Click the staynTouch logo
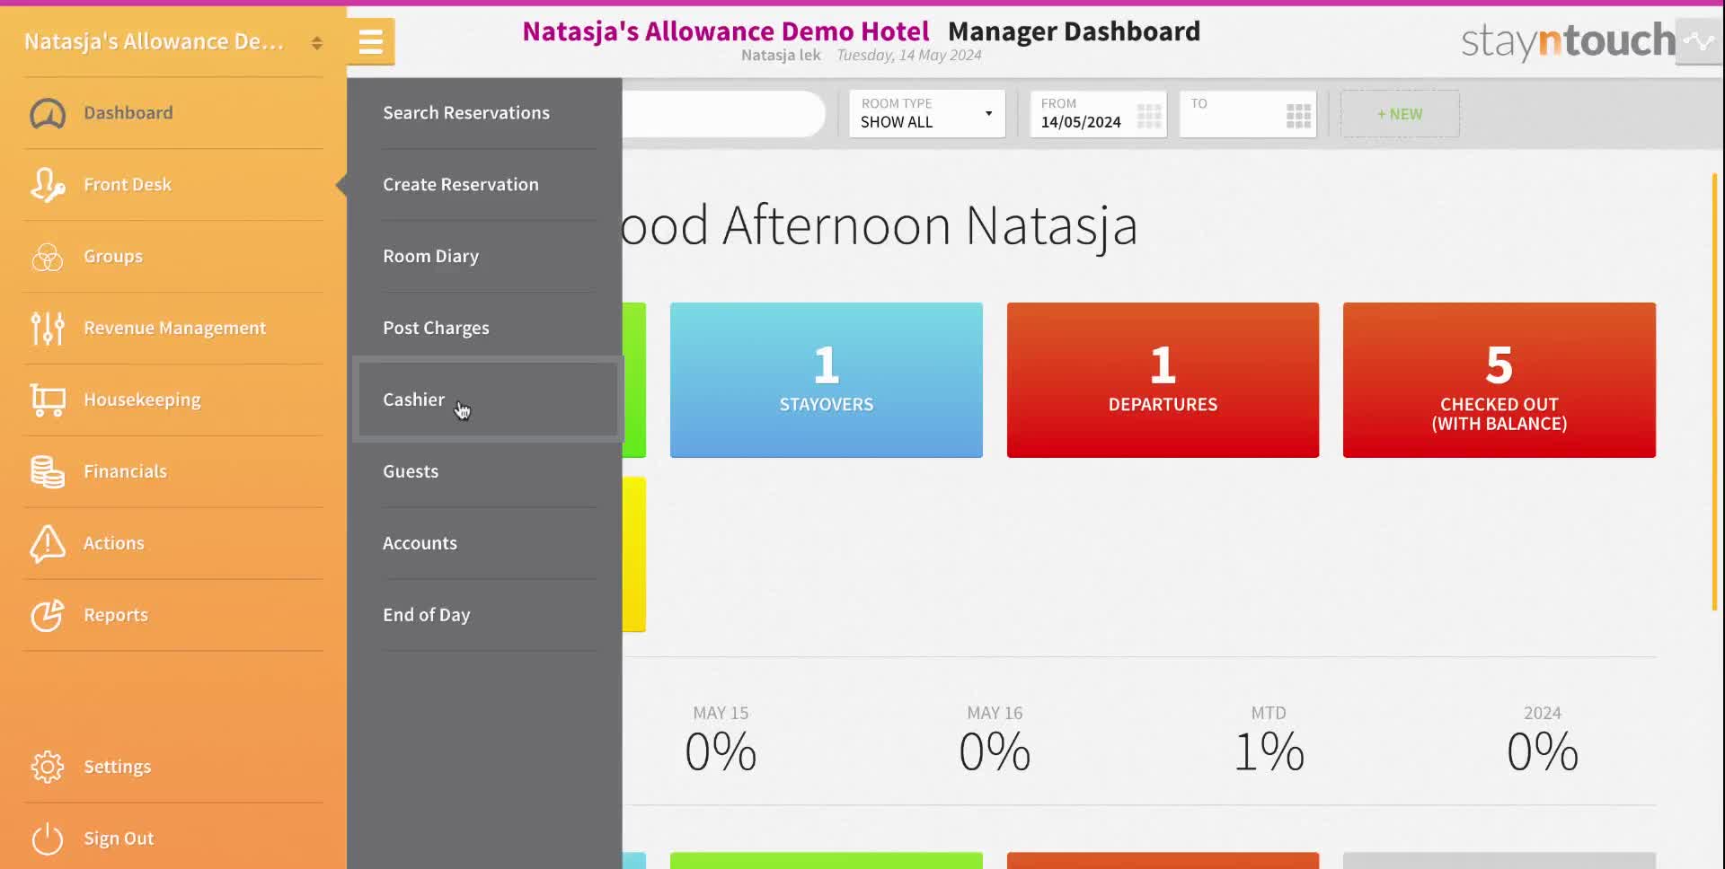The image size is (1725, 869). [1568, 41]
